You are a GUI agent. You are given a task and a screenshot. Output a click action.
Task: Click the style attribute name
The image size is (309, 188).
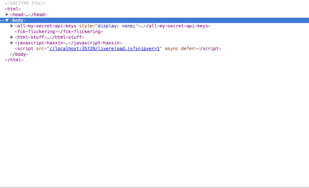click(x=86, y=26)
